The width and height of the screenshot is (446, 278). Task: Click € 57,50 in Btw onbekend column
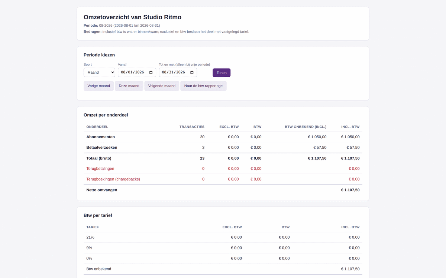[320, 148]
